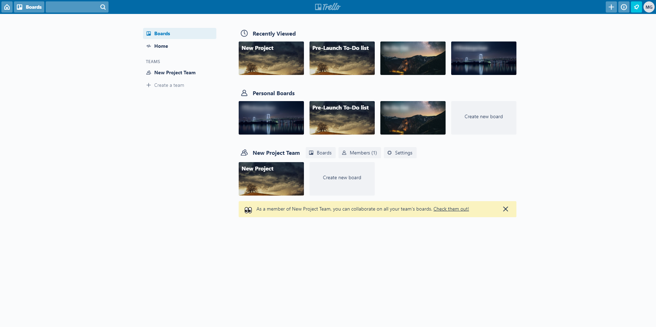
Task: Click the search input field
Action: click(x=77, y=7)
